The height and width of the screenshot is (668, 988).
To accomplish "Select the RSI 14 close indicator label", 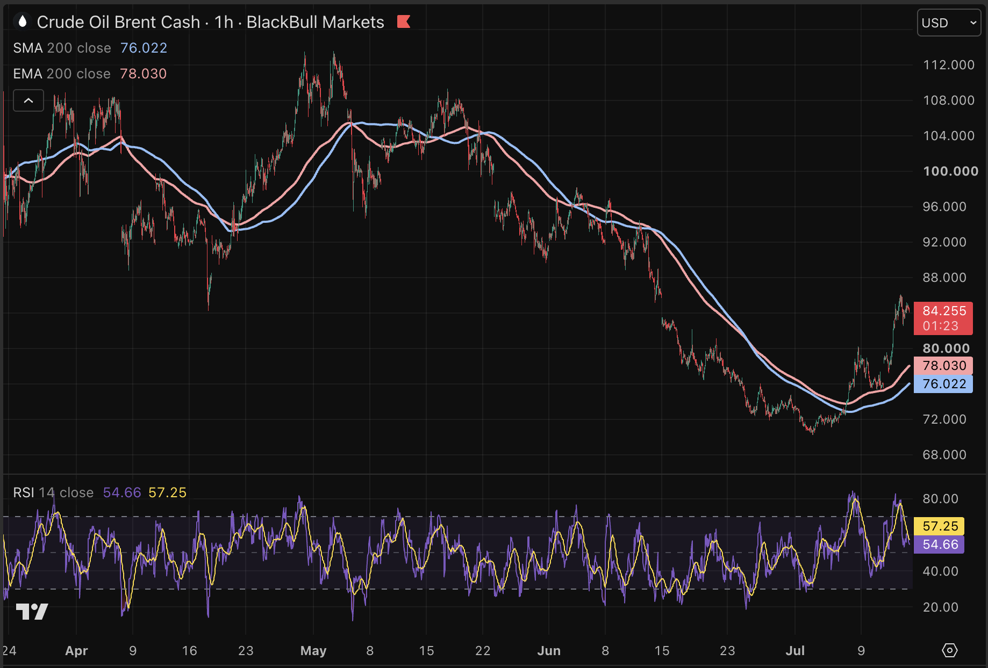I will click(53, 492).
